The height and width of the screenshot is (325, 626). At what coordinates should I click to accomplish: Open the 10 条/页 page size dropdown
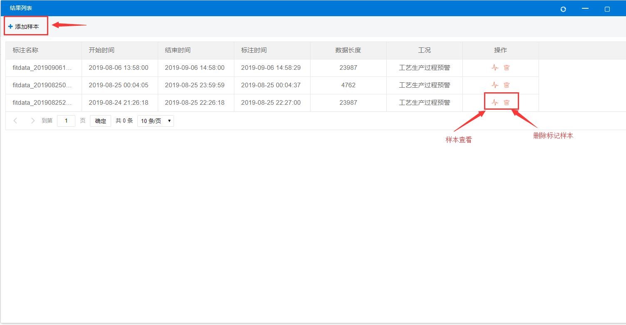(x=155, y=121)
